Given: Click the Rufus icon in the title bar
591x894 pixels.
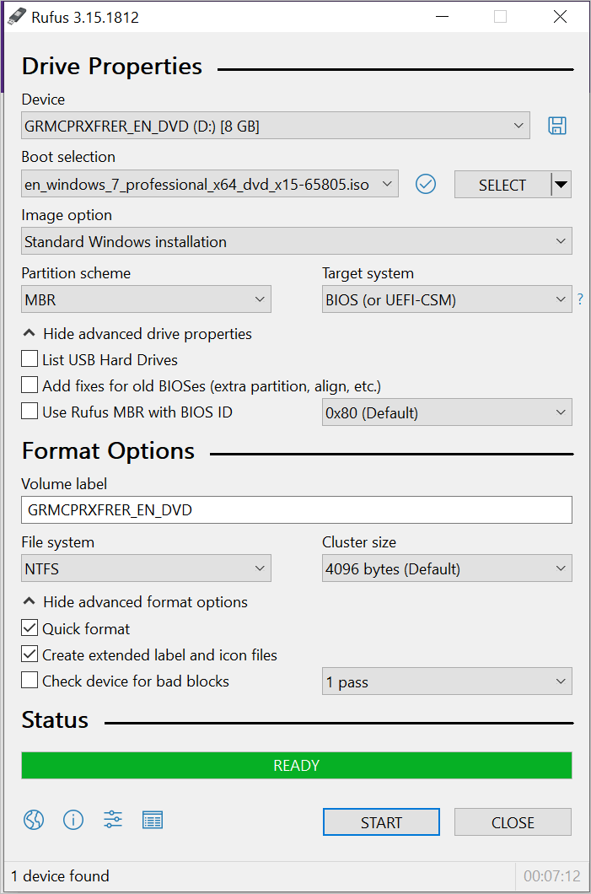Looking at the screenshot, I should pyautogui.click(x=17, y=16).
